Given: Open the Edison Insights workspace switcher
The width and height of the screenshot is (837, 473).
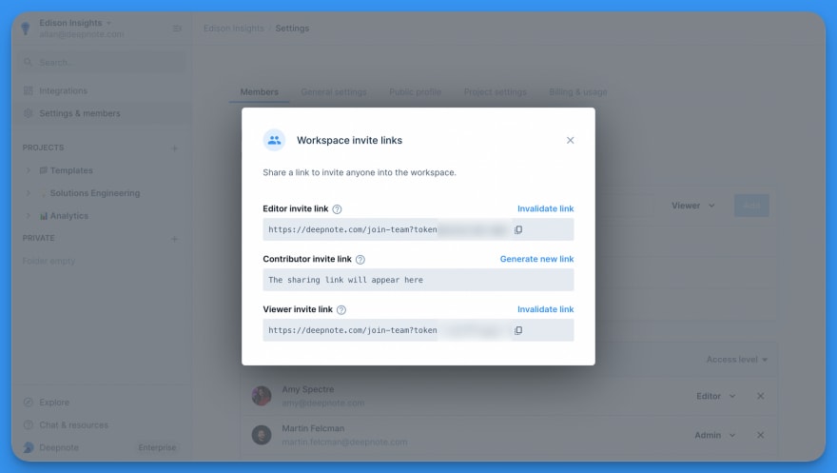Looking at the screenshot, I should [75, 23].
